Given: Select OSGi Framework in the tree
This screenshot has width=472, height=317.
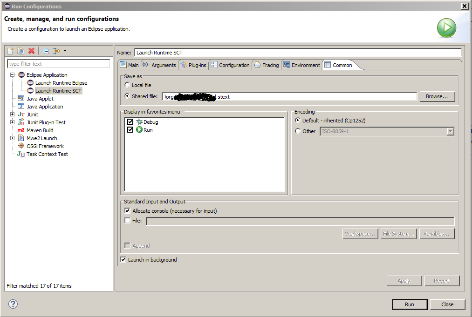Looking at the screenshot, I should coord(45,146).
